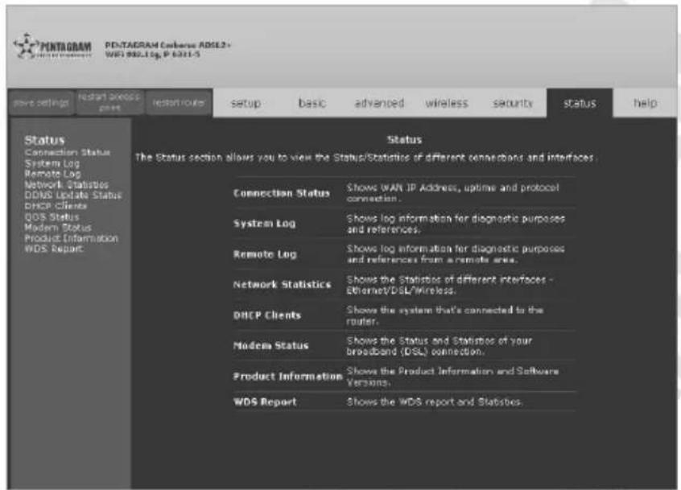The height and width of the screenshot is (490, 681).
Task: Open DHCP Clients in the sidebar
Action: point(56,206)
